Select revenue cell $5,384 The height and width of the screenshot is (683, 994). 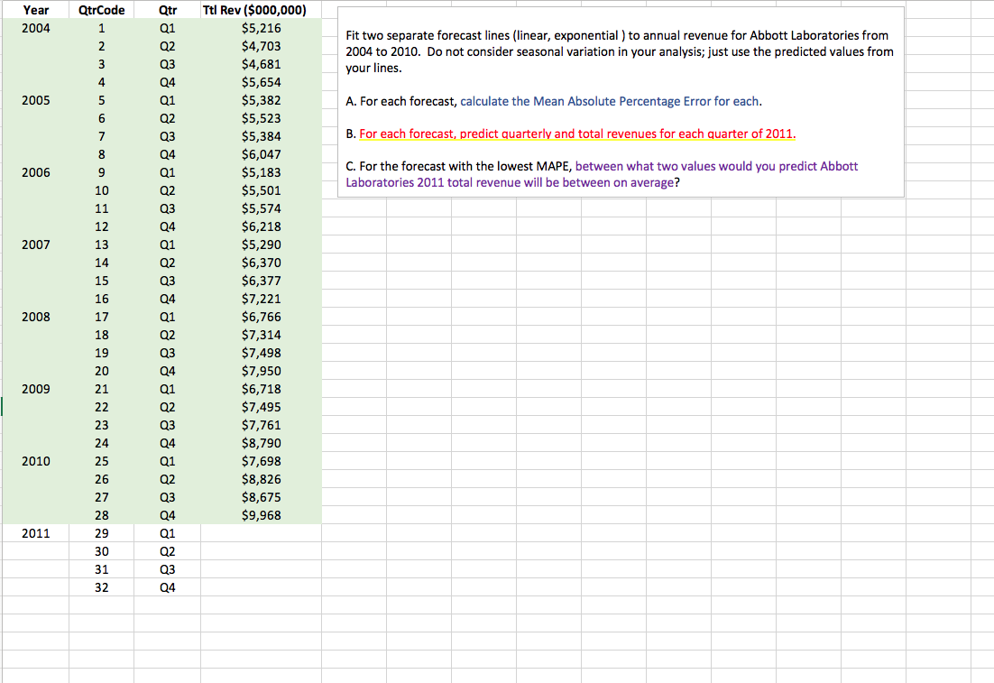(261, 136)
